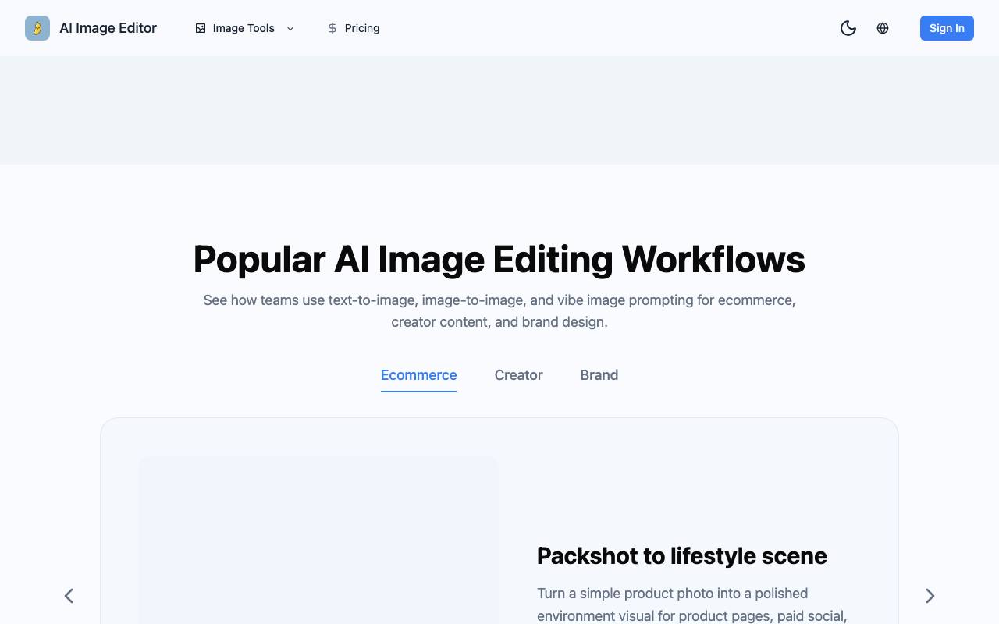Click the "Turn a simple product photo" description
Screen dimensions: 999x624
(x=692, y=604)
